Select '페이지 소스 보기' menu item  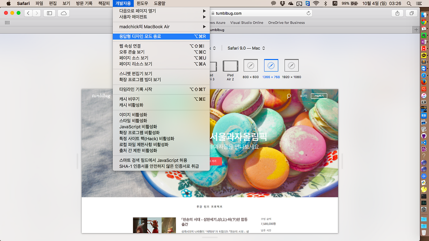point(161,58)
